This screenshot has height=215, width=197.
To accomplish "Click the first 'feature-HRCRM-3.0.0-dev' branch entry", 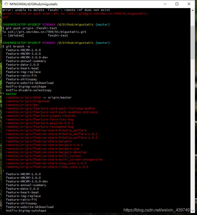I will tap(27, 57).
